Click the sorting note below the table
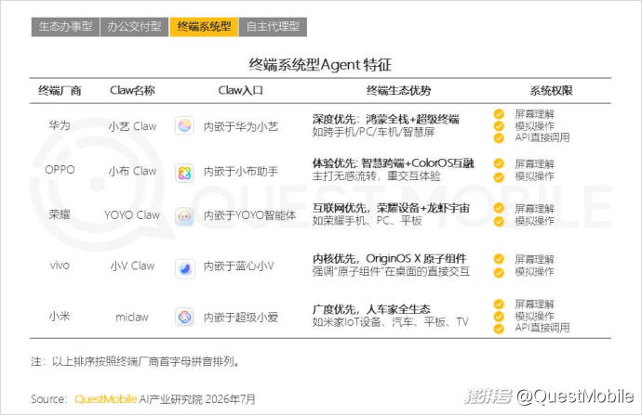The height and width of the screenshot is (415, 642). tap(136, 361)
